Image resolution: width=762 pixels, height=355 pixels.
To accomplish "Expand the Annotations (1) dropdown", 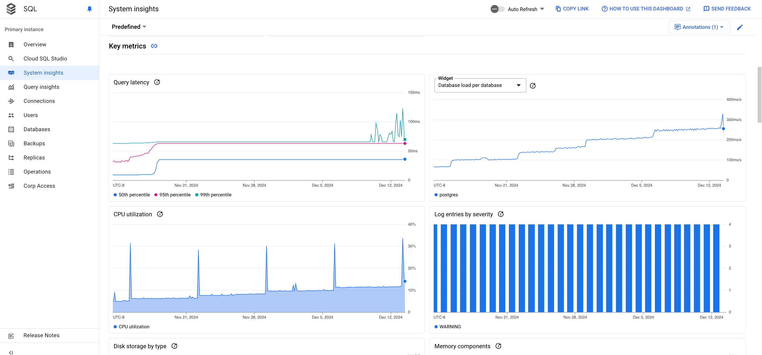I will click(699, 27).
